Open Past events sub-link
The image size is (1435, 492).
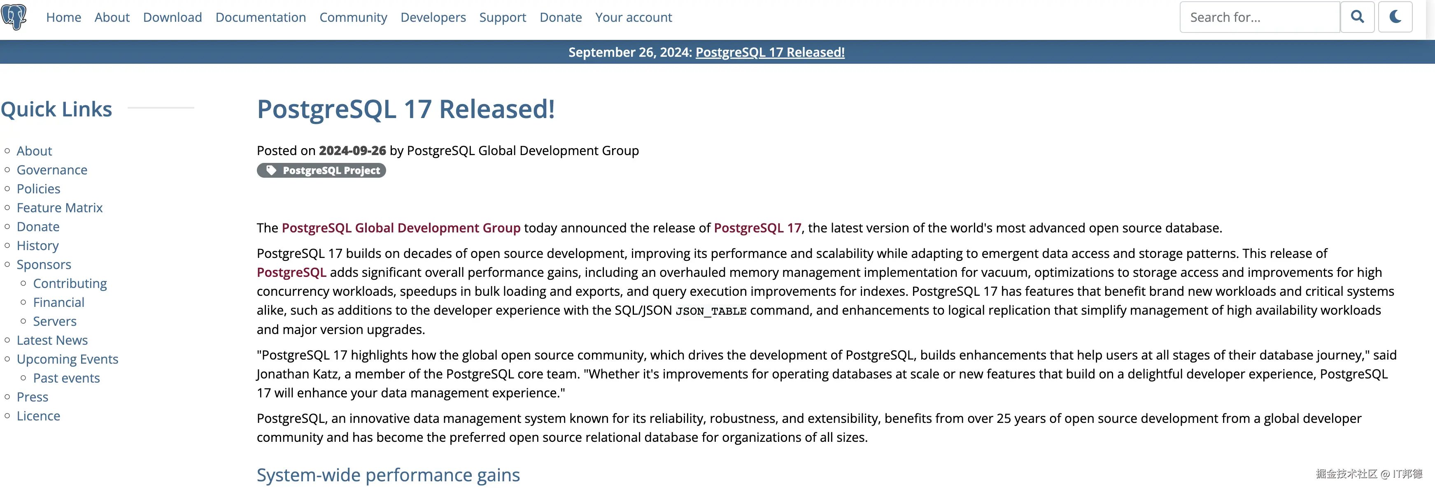(66, 378)
